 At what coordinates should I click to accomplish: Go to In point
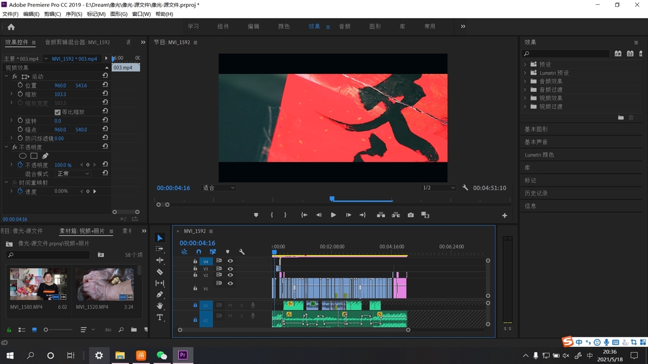pos(304,215)
